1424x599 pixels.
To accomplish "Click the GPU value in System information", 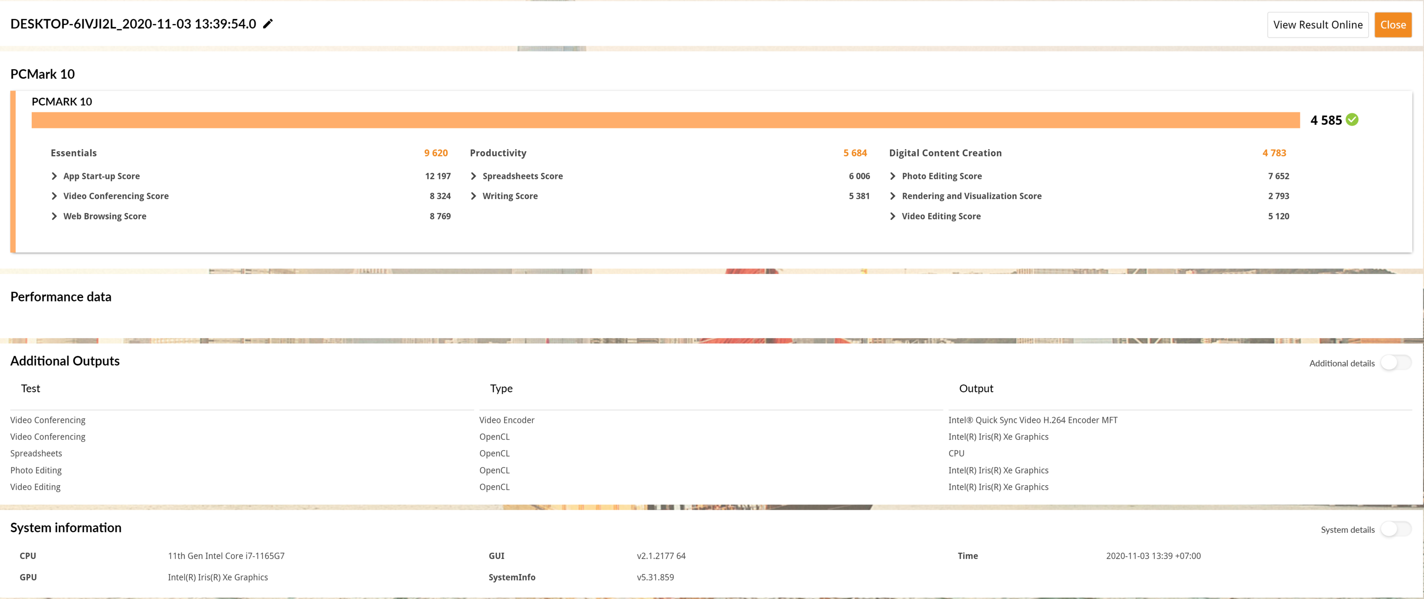I will click(218, 577).
